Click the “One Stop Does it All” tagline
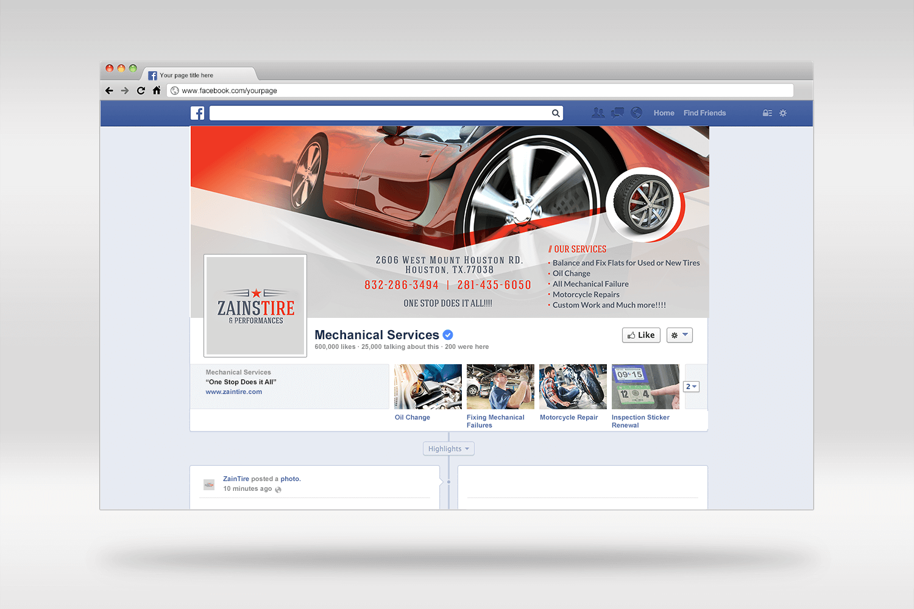This screenshot has width=914, height=609. [x=241, y=382]
